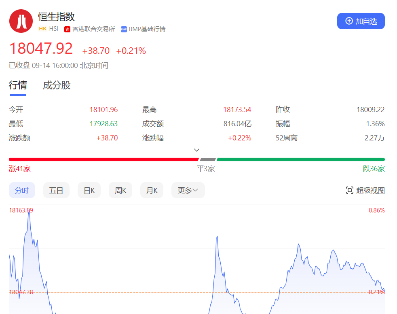Click the 振幅 value 1.36%
Image resolution: width=397 pixels, height=314 pixels.
(375, 124)
